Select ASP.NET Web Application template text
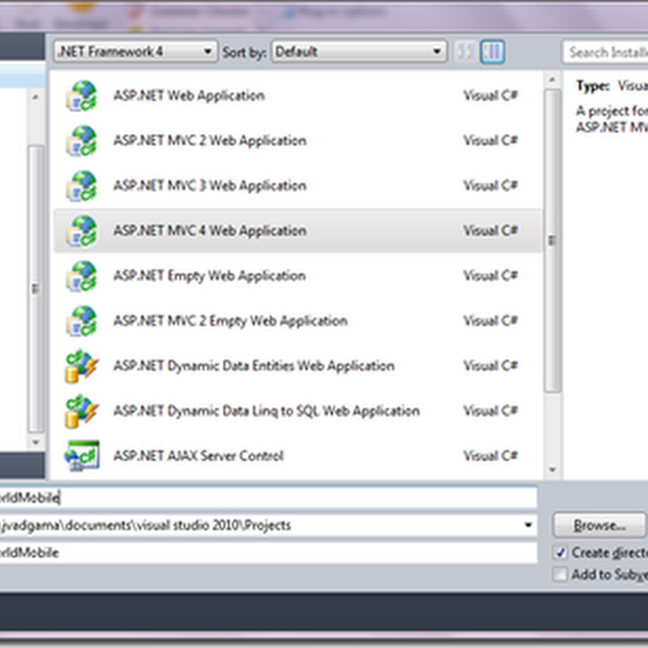The image size is (648, 648). (189, 96)
